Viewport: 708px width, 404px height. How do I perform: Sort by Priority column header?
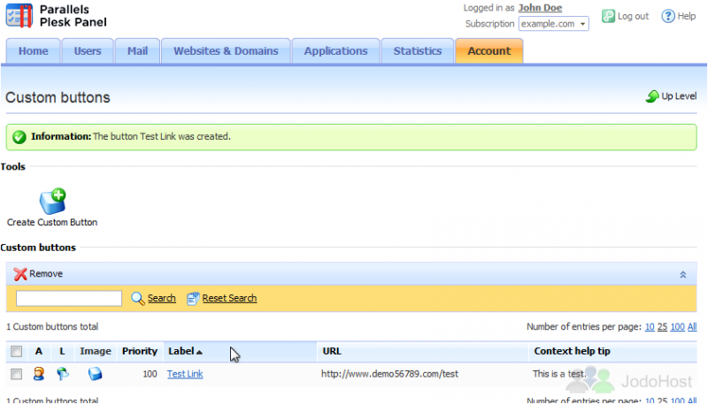pos(140,351)
